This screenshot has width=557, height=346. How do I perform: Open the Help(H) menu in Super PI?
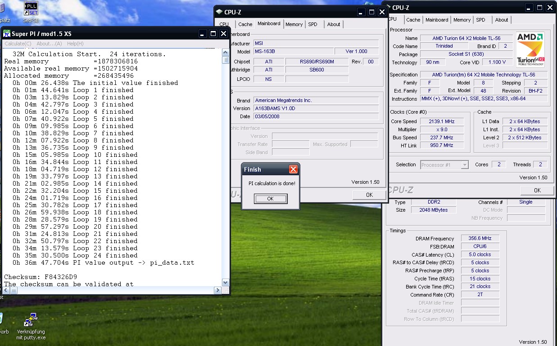click(x=75, y=44)
